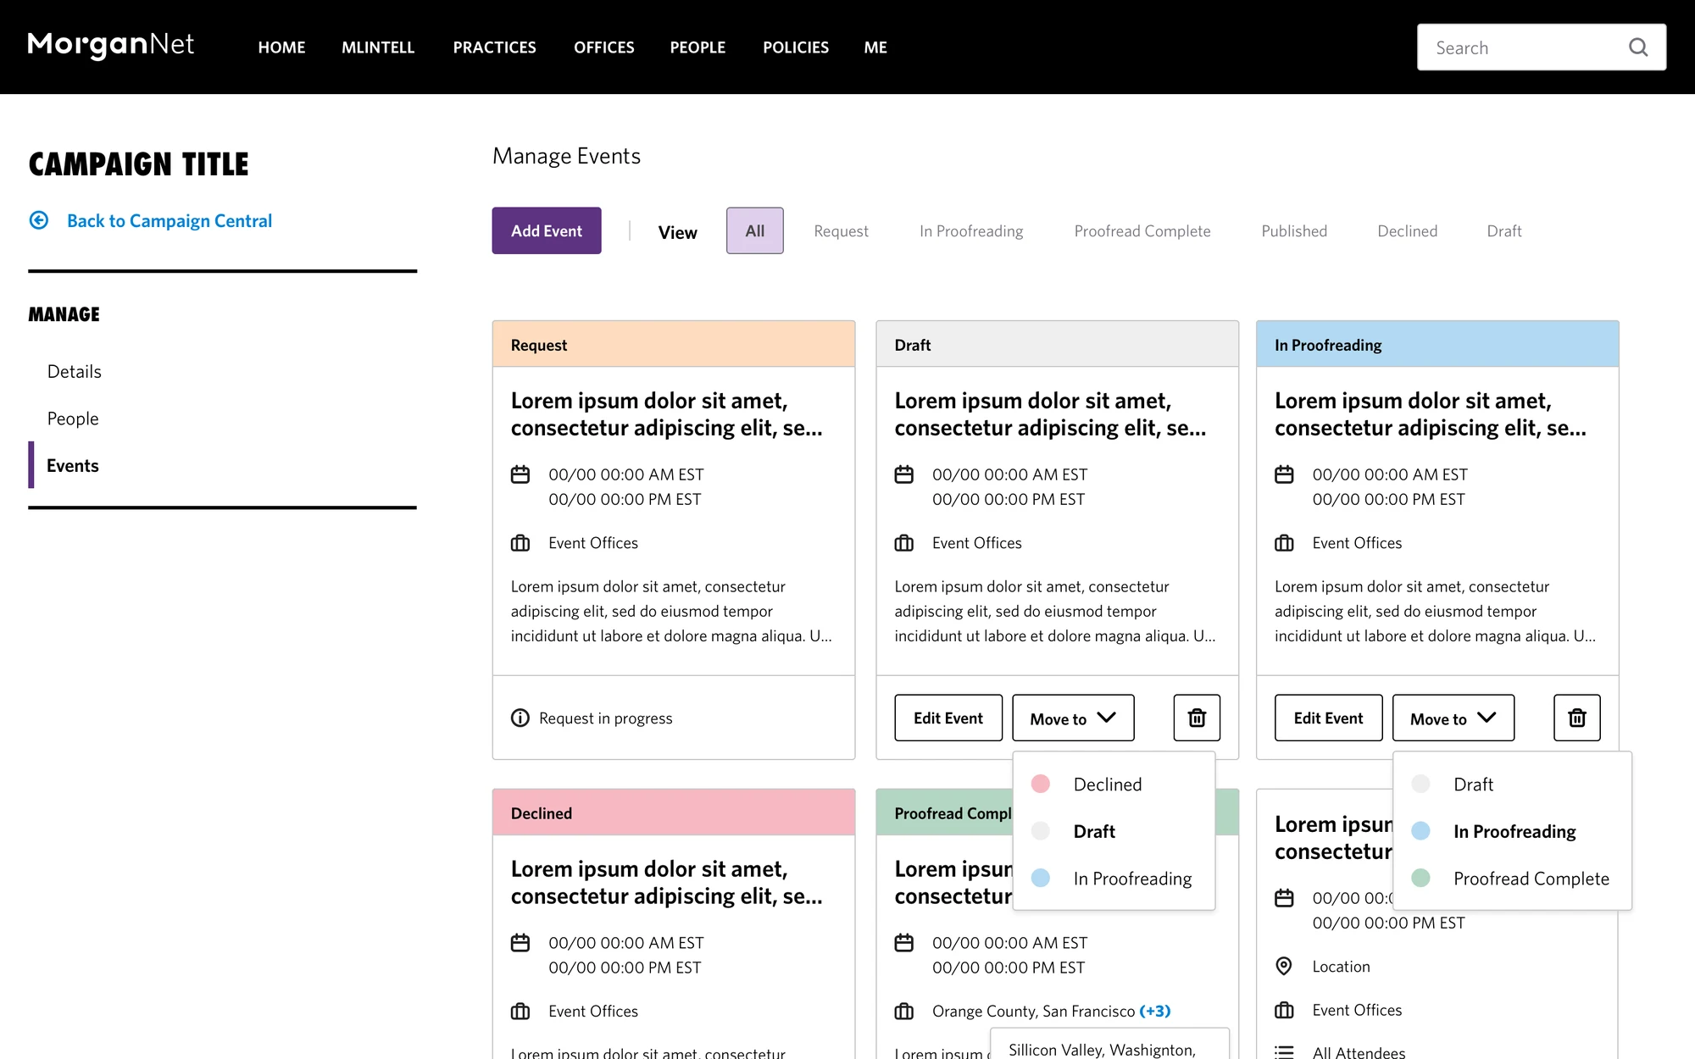
Task: Open the People sidebar item
Action: click(x=73, y=419)
